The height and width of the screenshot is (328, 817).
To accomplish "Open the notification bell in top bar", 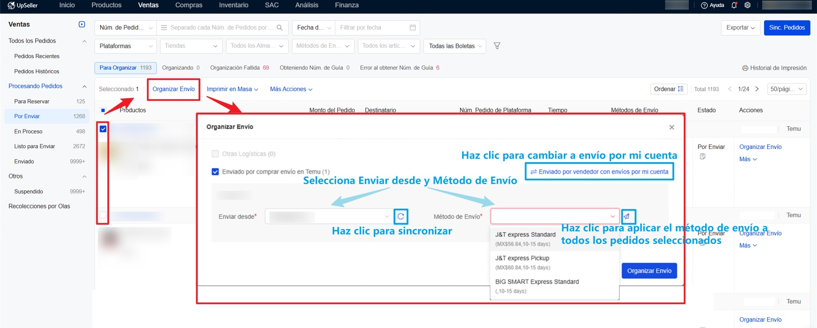I will pyautogui.click(x=734, y=5).
